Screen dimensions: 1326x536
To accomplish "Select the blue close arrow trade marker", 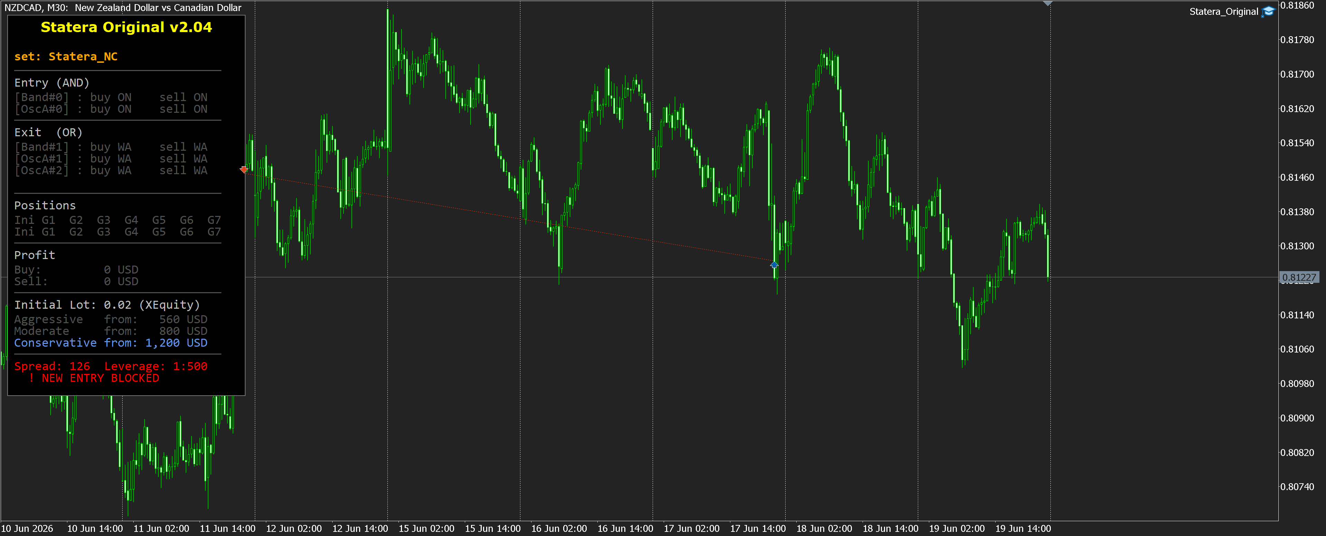I will (774, 265).
